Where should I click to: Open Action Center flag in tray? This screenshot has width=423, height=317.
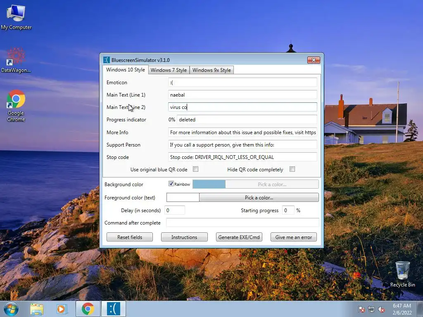pos(361,310)
